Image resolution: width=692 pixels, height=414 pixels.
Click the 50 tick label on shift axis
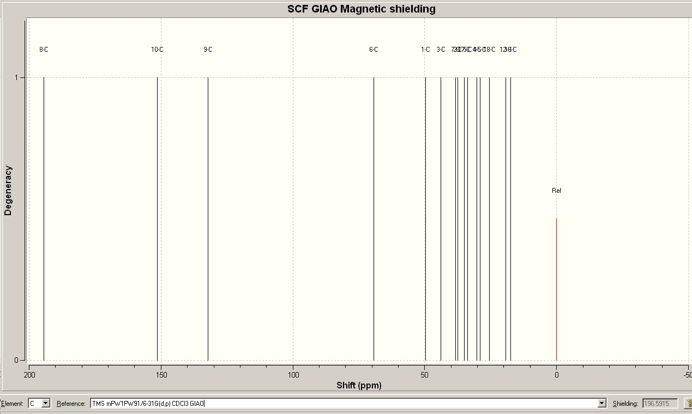click(x=424, y=375)
